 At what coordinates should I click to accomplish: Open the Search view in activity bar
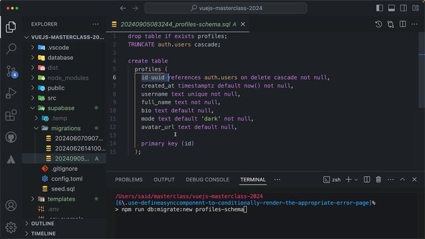click(x=11, y=48)
